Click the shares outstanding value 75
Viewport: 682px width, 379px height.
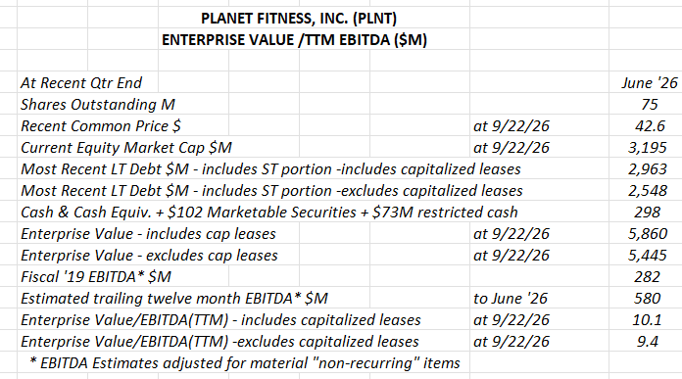pyautogui.click(x=650, y=105)
